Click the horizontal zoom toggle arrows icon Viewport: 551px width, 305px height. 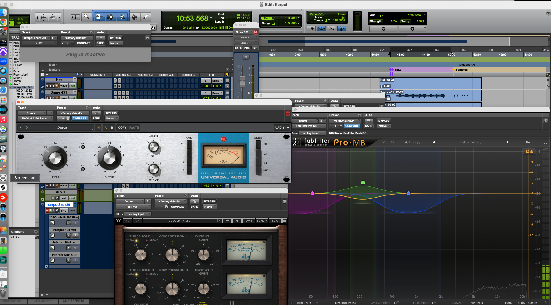click(75, 17)
